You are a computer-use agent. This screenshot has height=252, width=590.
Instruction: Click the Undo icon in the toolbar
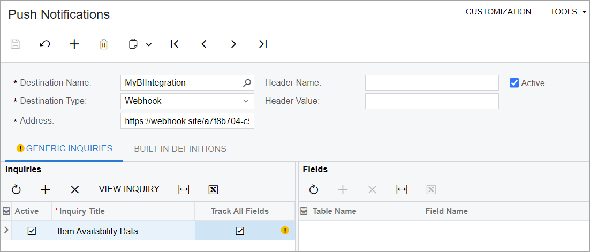(45, 44)
